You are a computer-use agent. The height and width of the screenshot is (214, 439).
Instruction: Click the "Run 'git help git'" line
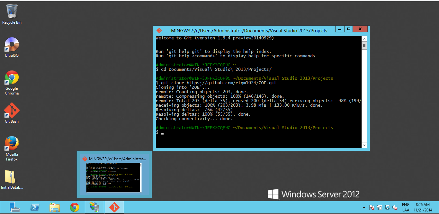point(213,51)
